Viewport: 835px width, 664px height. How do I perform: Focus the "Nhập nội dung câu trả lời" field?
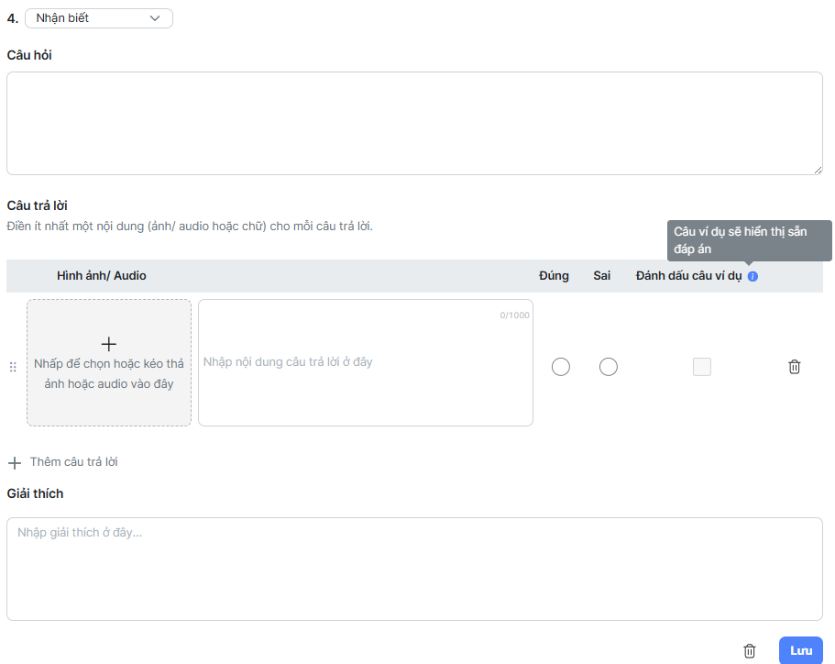365,362
